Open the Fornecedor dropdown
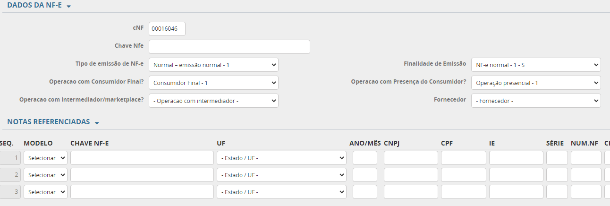610x206 pixels. point(535,101)
